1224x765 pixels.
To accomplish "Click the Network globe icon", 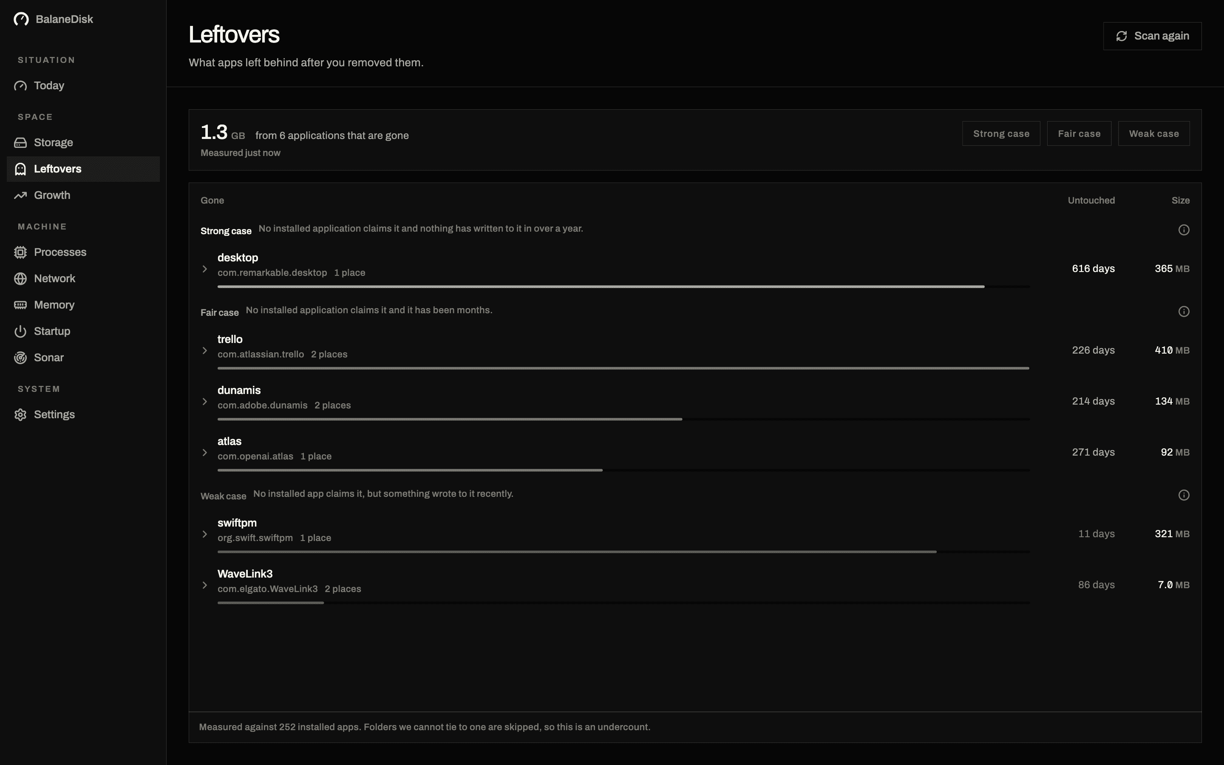I will click(x=20, y=279).
